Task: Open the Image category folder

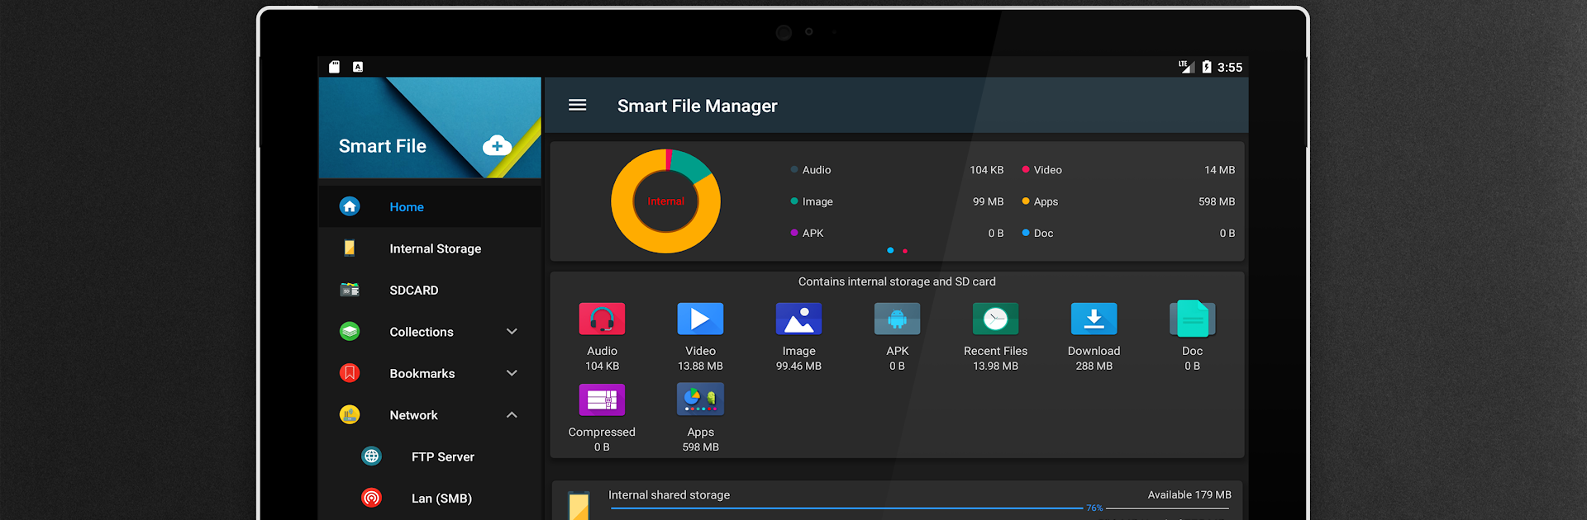Action: click(798, 337)
